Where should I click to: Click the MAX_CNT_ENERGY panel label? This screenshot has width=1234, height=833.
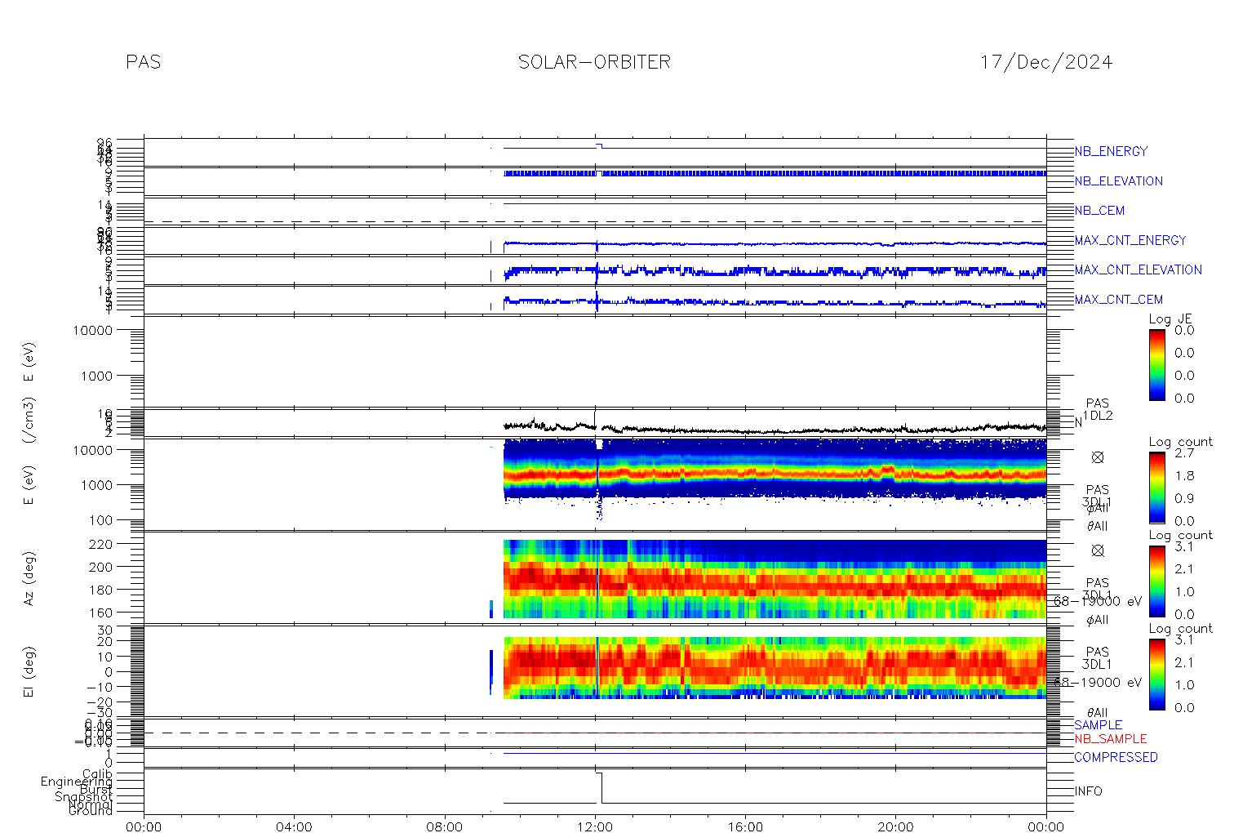pos(1130,240)
